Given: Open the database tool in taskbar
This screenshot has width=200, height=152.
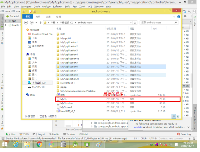Looking at the screenshot, I should click(x=63, y=144).
